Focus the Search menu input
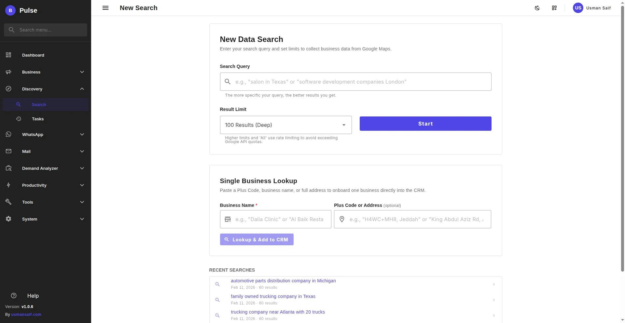The width and height of the screenshot is (625, 323). tap(46, 30)
